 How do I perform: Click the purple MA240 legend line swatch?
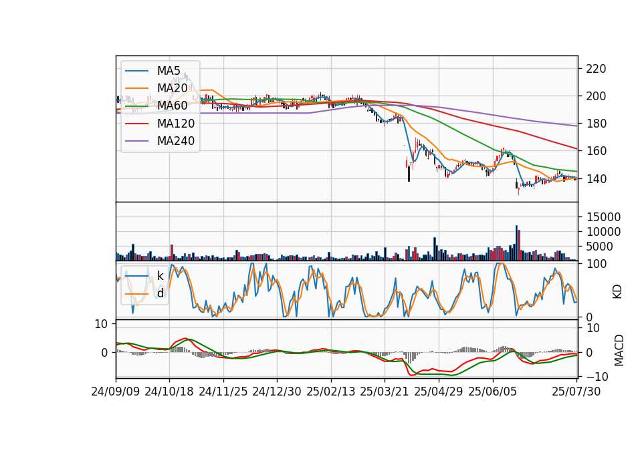136,141
